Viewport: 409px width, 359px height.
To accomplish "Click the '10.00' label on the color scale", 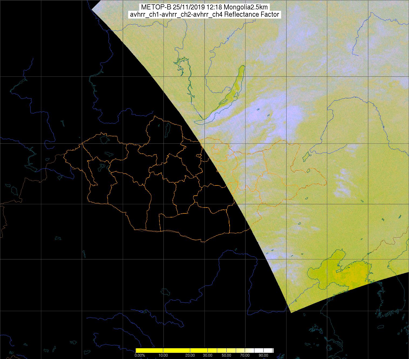I will coord(163,355).
